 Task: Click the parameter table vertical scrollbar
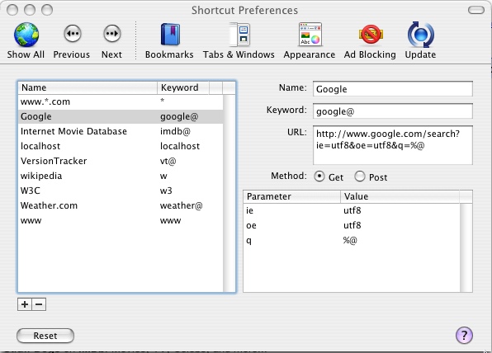coord(466,247)
